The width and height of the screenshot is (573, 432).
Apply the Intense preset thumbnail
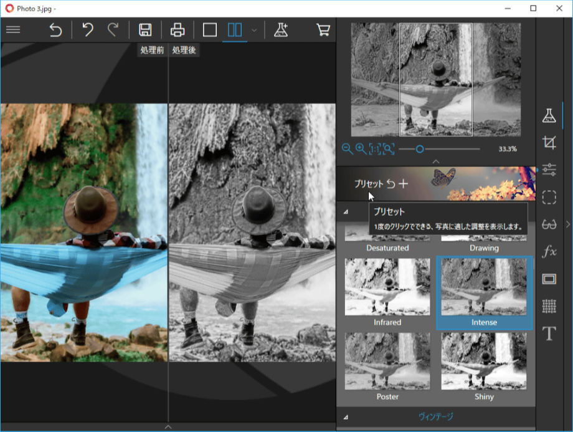click(x=484, y=286)
